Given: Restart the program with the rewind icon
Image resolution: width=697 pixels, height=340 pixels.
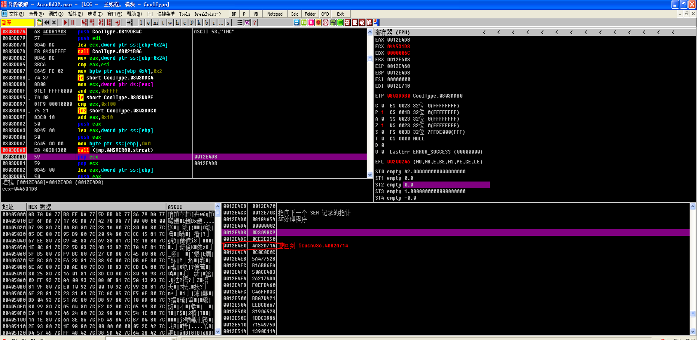Looking at the screenshot, I should (x=47, y=23).
